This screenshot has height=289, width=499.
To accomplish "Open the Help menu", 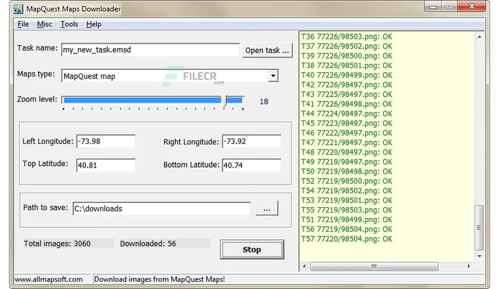I will click(x=94, y=24).
